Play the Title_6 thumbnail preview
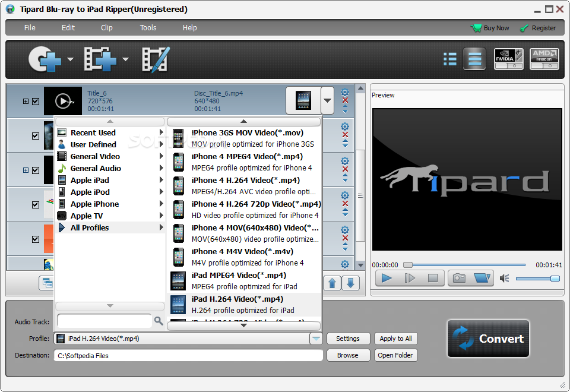570x392 pixels. click(x=63, y=101)
